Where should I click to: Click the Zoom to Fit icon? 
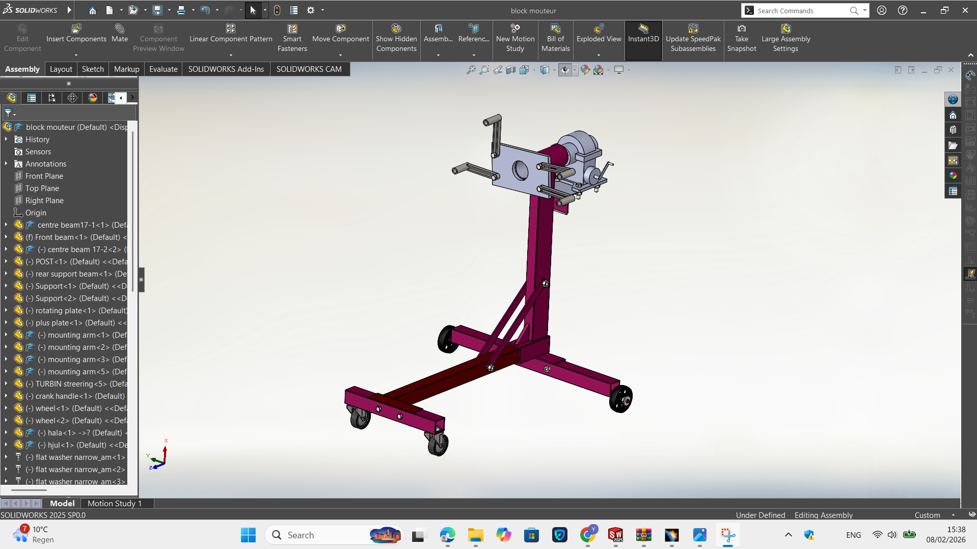coord(471,70)
